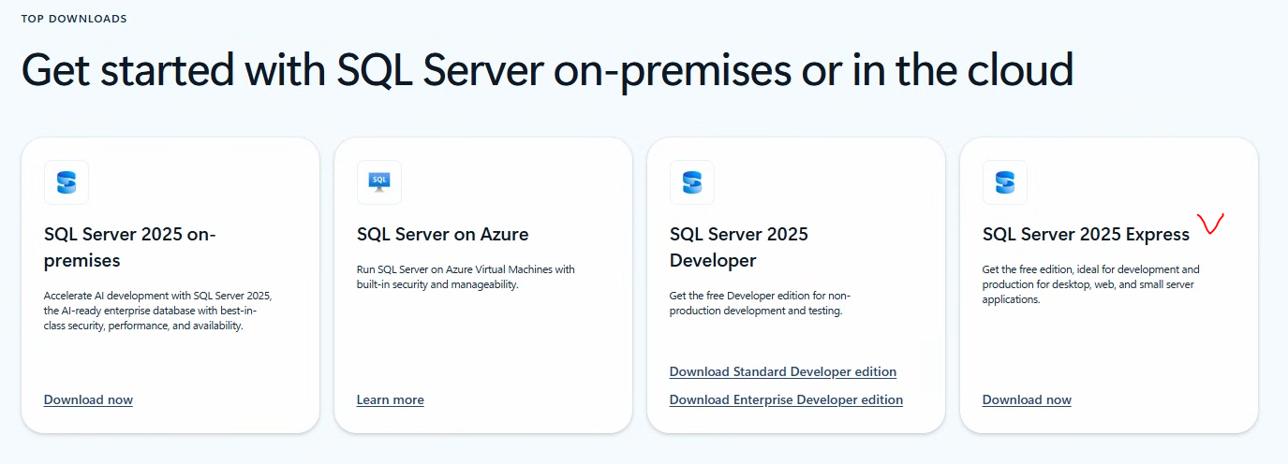Viewport: 1288px width, 464px height.
Task: Click the SQL Server on Azure monitor icon
Action: (379, 182)
